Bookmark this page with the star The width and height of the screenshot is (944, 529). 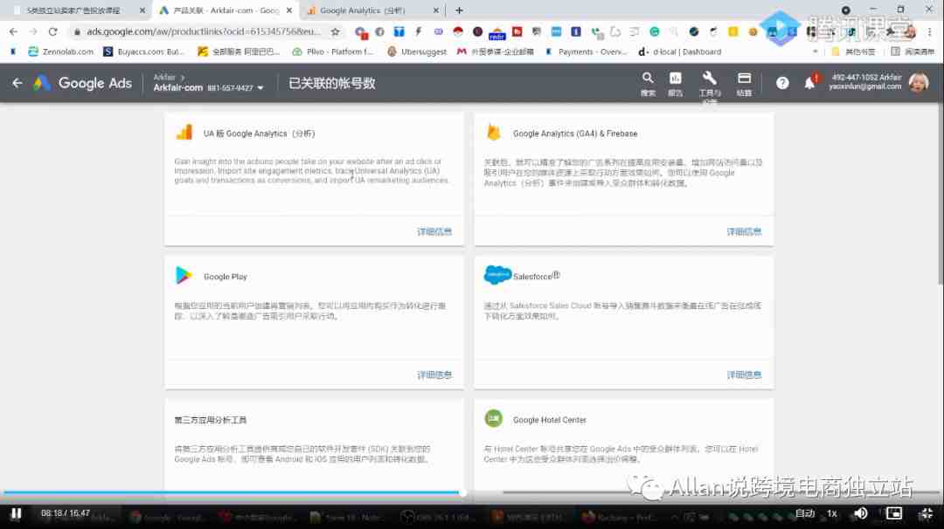[336, 31]
